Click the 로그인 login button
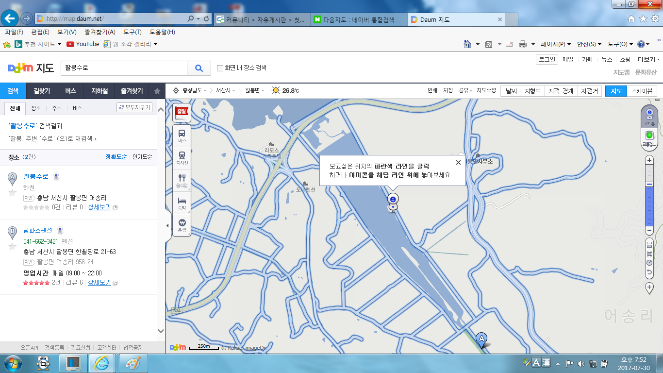 pos(547,60)
